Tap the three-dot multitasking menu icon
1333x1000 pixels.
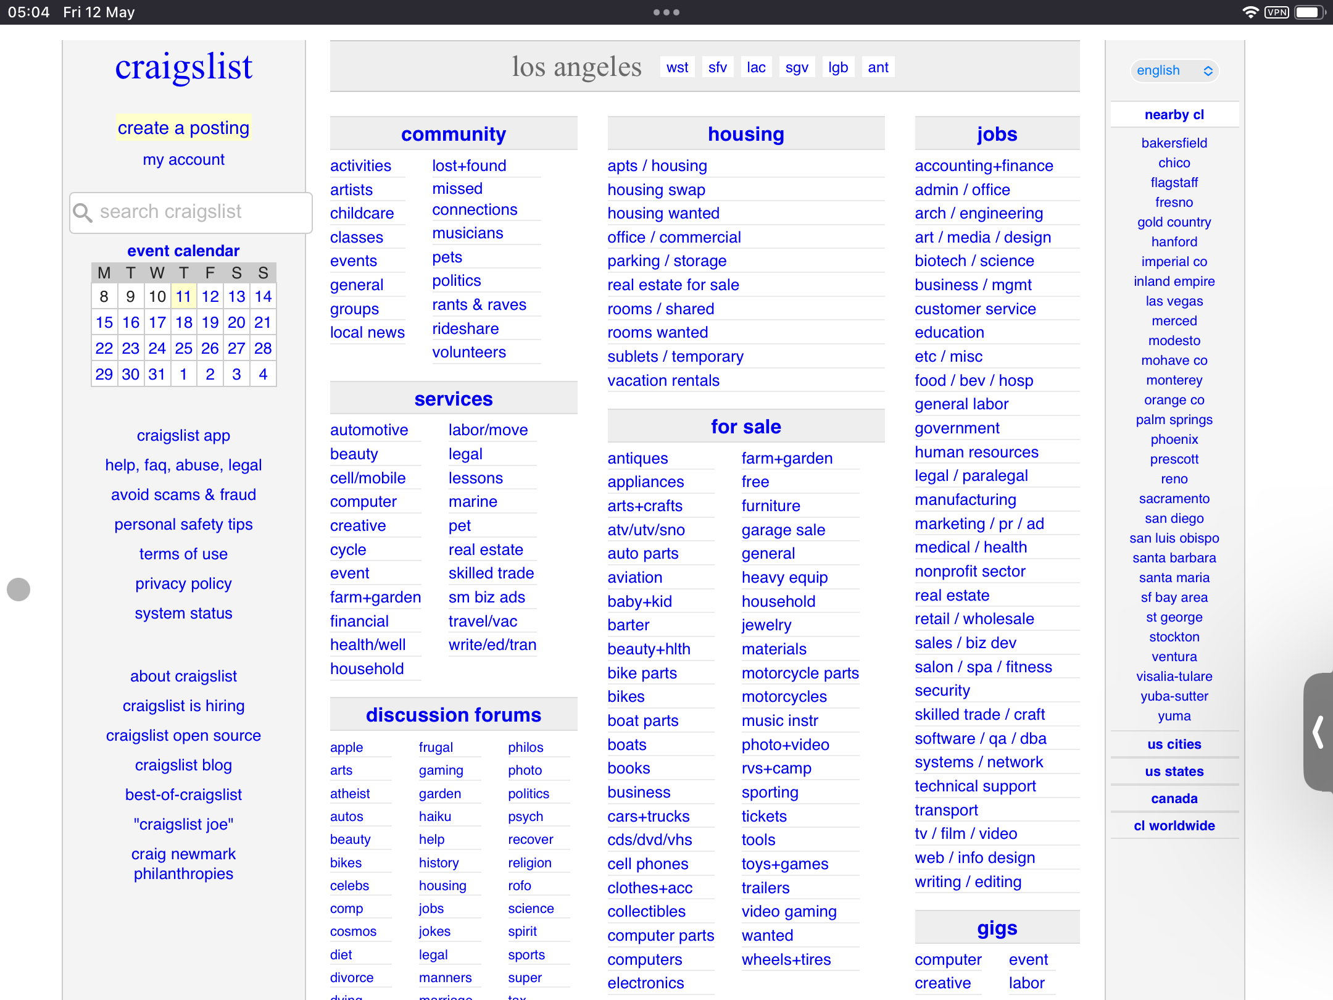pos(666,12)
